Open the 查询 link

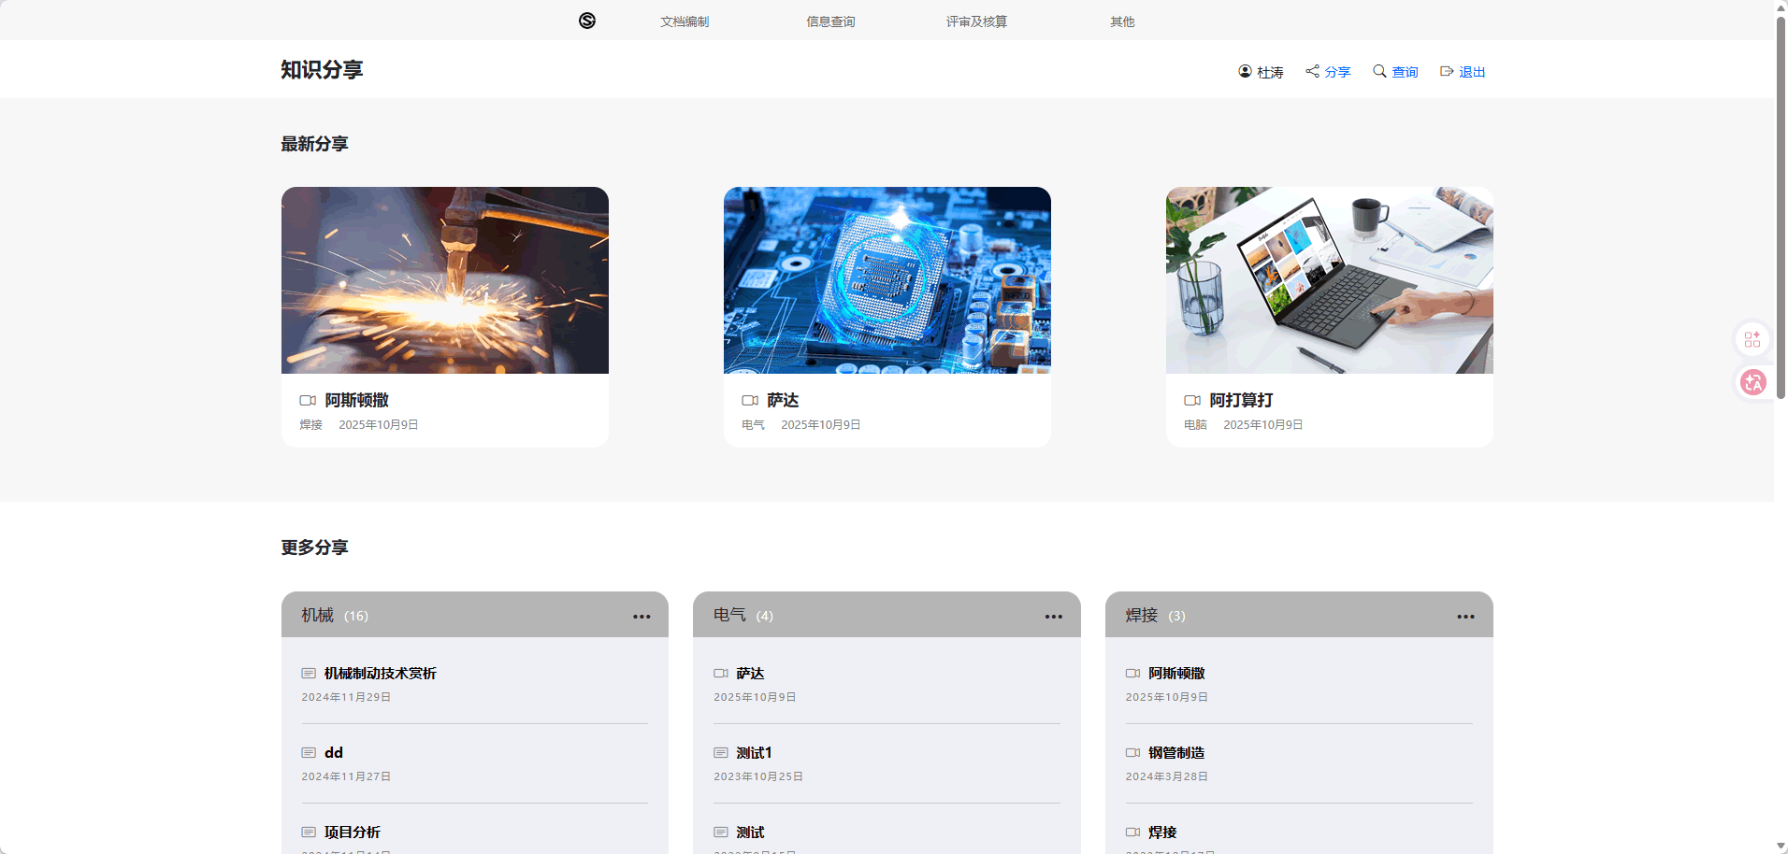pos(1405,72)
